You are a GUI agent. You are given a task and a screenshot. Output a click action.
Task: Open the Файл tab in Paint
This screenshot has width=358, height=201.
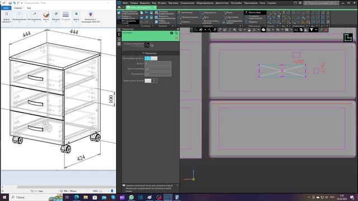pos(6,8)
